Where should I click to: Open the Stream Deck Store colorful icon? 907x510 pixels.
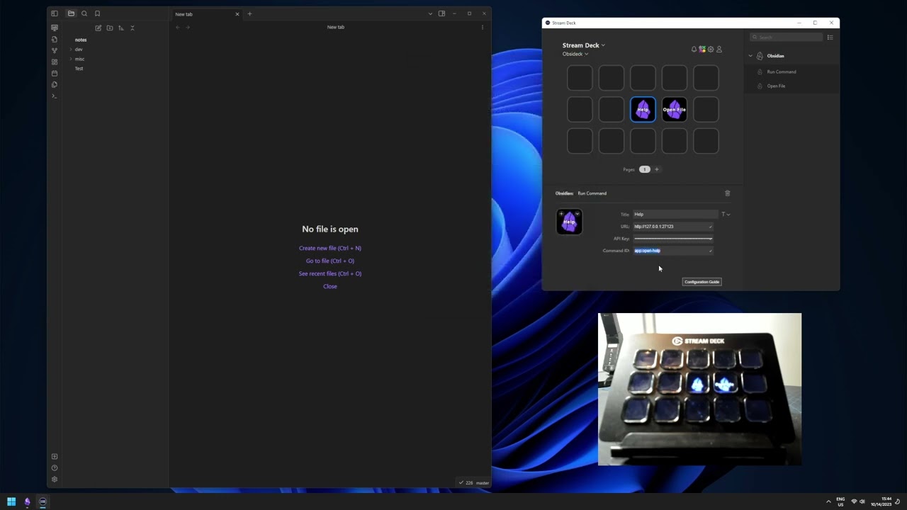click(x=702, y=50)
